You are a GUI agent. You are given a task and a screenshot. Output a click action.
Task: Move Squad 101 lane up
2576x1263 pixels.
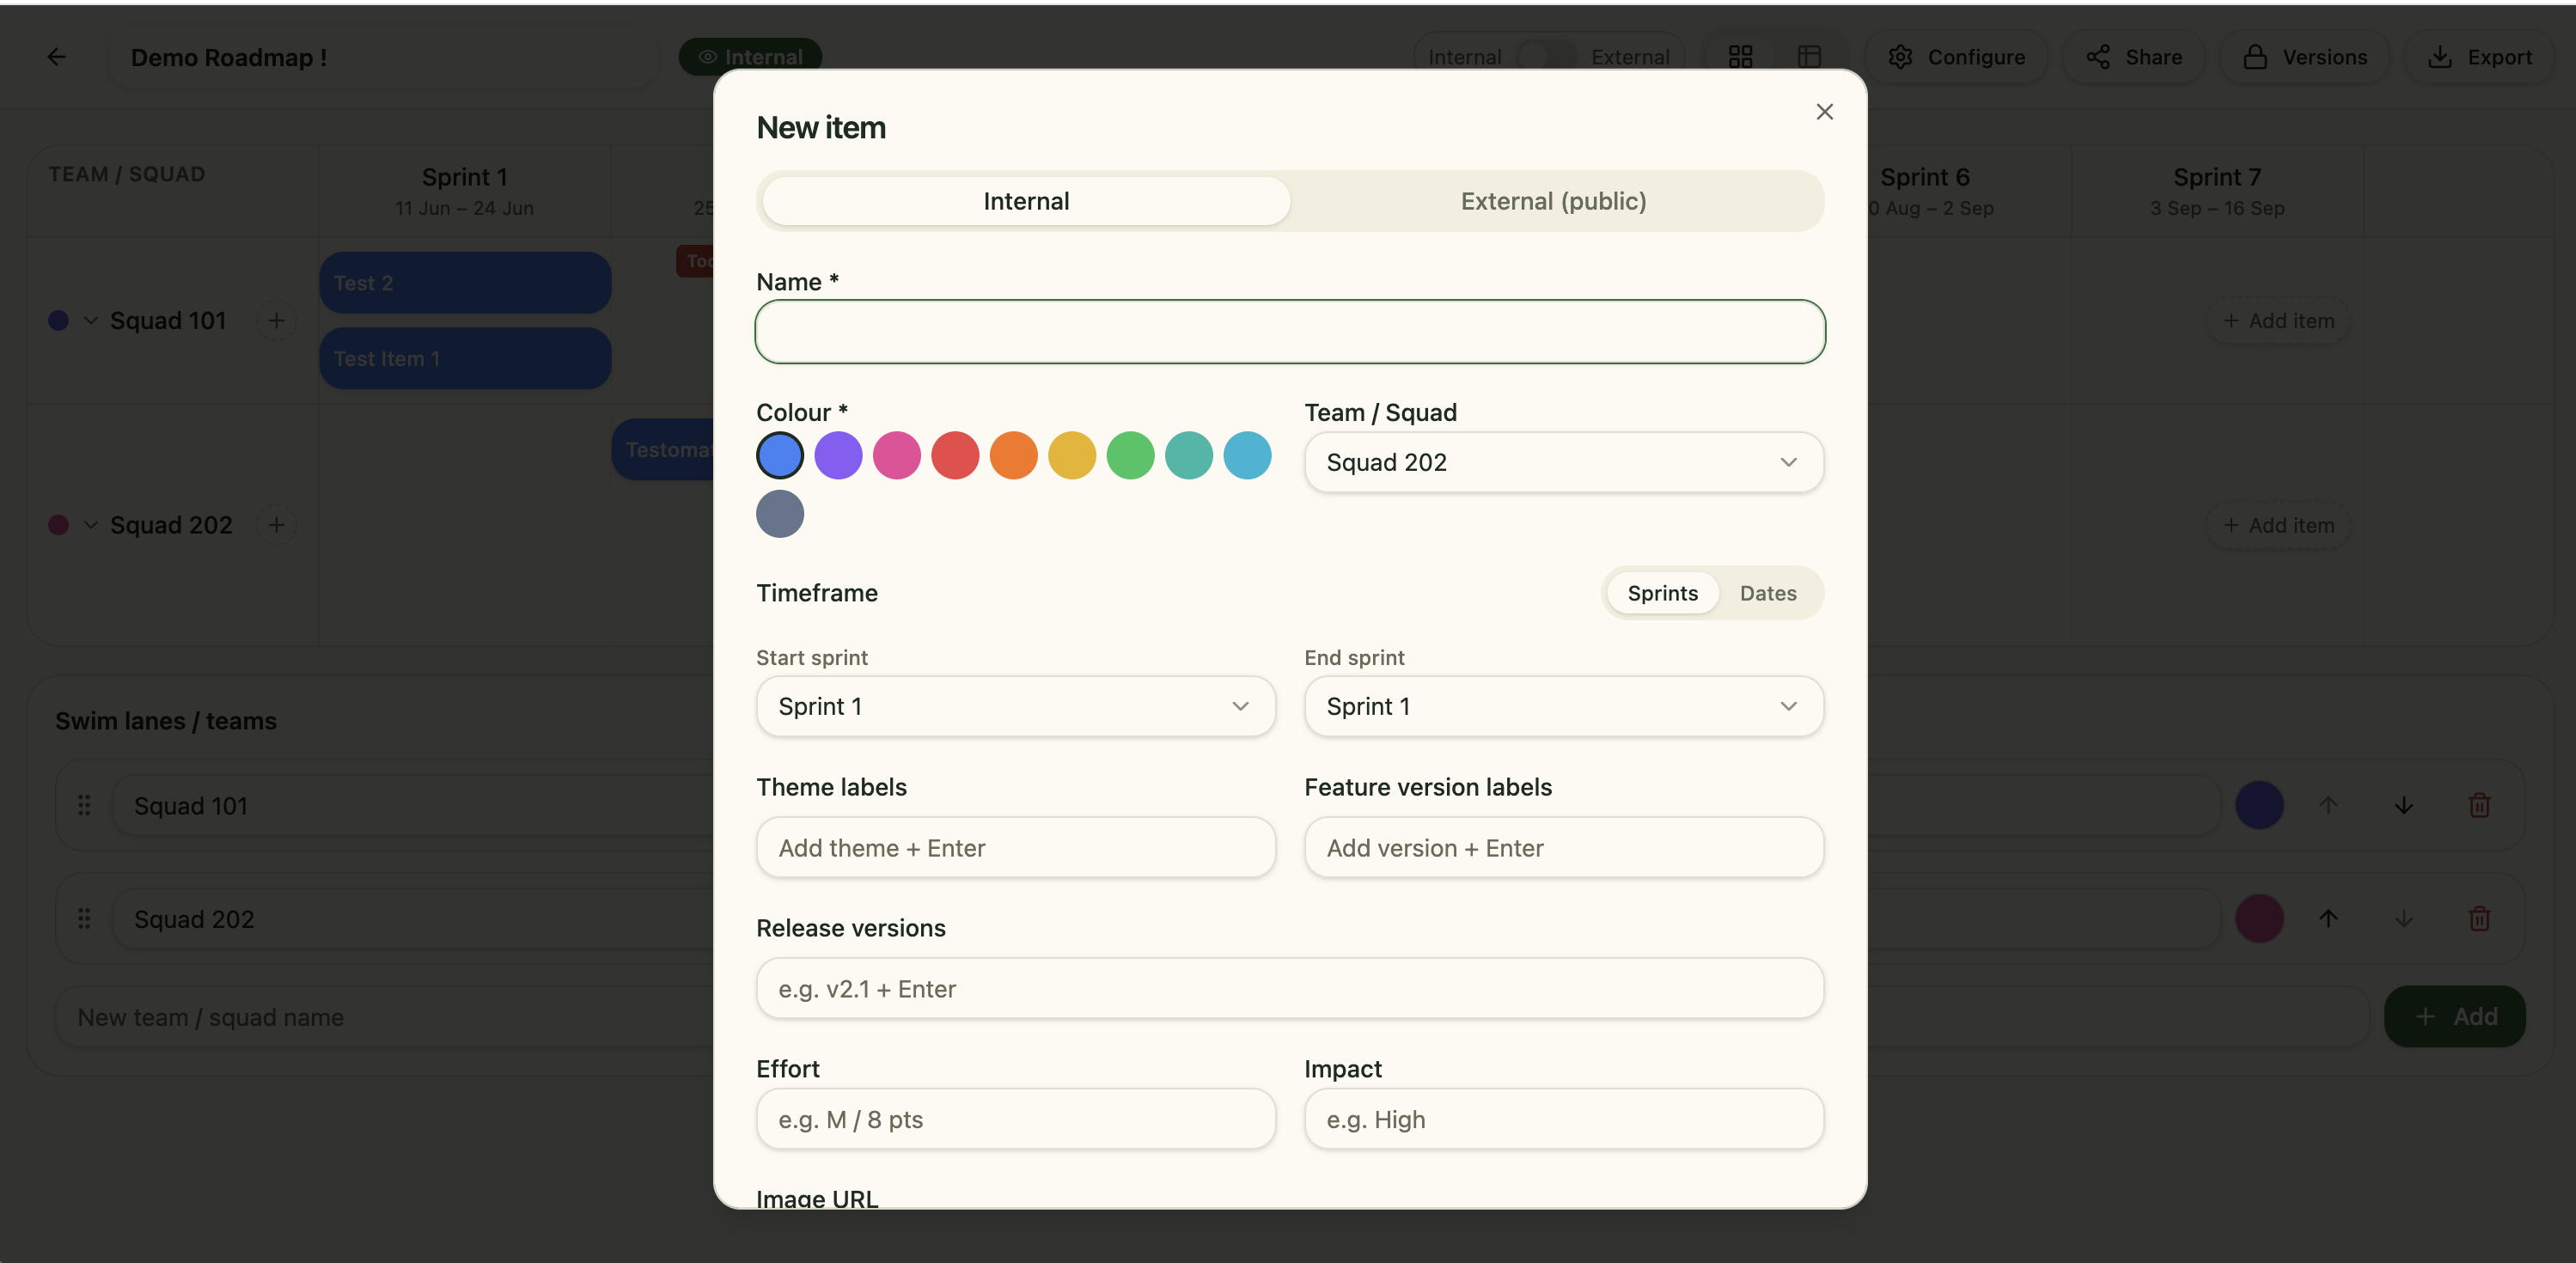(x=2328, y=805)
